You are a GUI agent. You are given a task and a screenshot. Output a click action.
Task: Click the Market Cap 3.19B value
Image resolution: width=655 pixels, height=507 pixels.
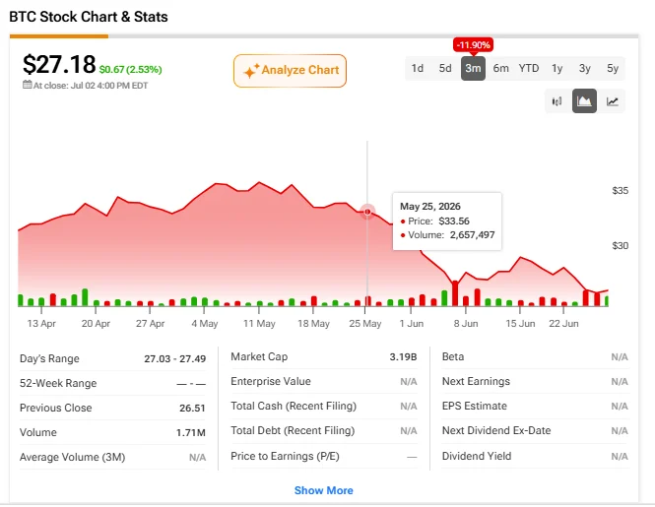click(x=403, y=357)
